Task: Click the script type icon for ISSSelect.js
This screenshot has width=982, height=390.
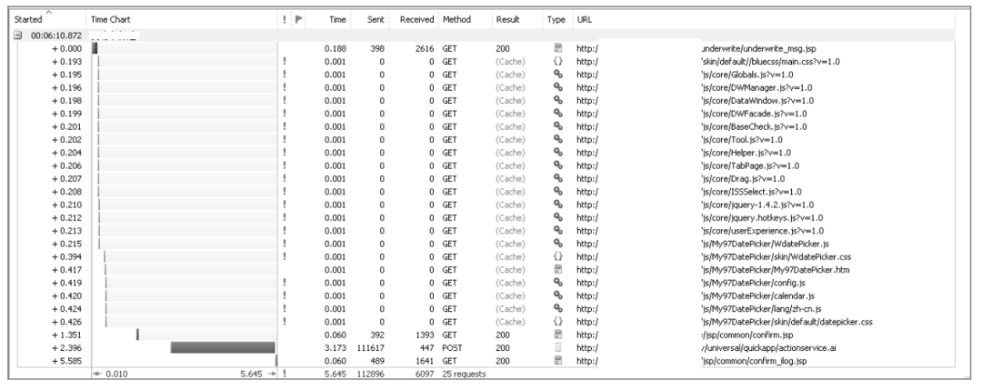Action: click(x=558, y=192)
